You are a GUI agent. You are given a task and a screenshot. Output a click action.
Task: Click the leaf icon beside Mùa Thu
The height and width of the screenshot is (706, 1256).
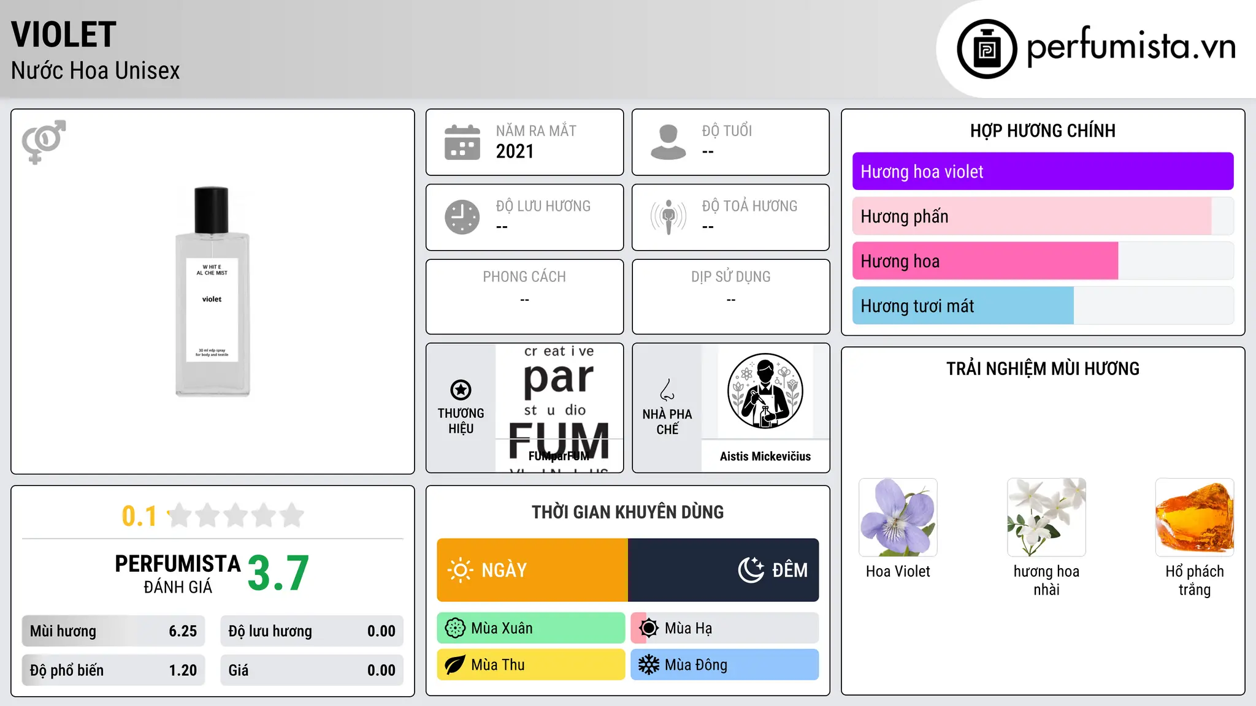(x=455, y=665)
